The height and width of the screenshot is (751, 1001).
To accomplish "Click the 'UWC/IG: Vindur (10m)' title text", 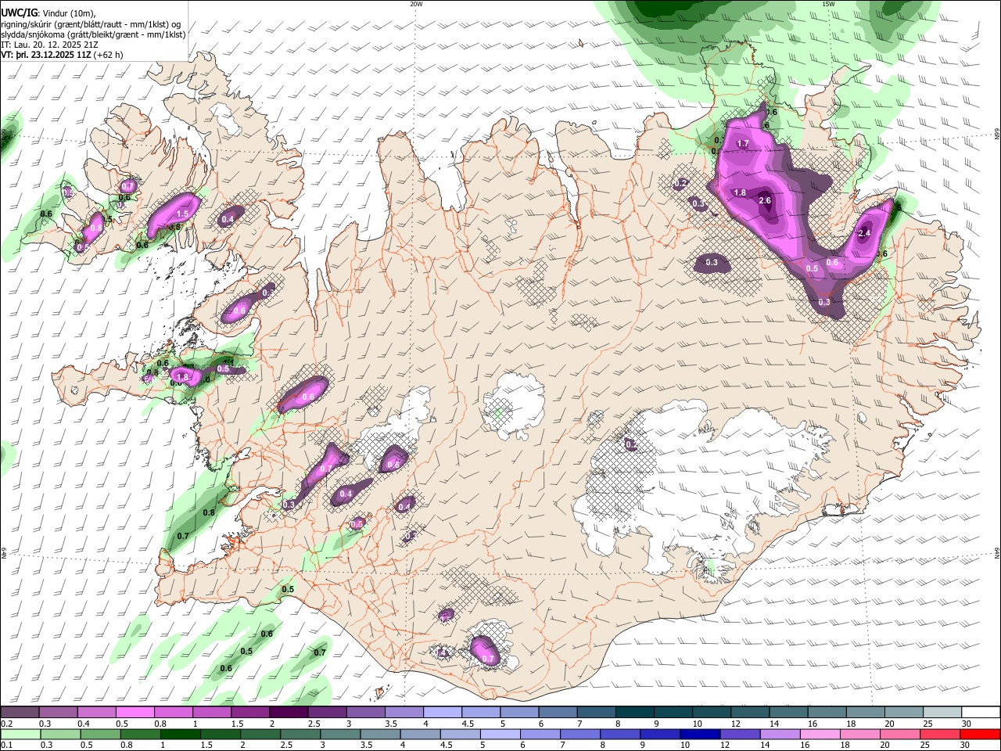I will coord(48,13).
